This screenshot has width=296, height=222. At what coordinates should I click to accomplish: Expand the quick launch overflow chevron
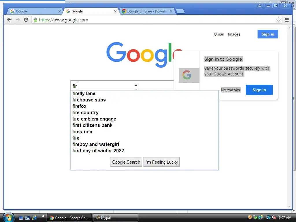pyautogui.click(x=43, y=216)
